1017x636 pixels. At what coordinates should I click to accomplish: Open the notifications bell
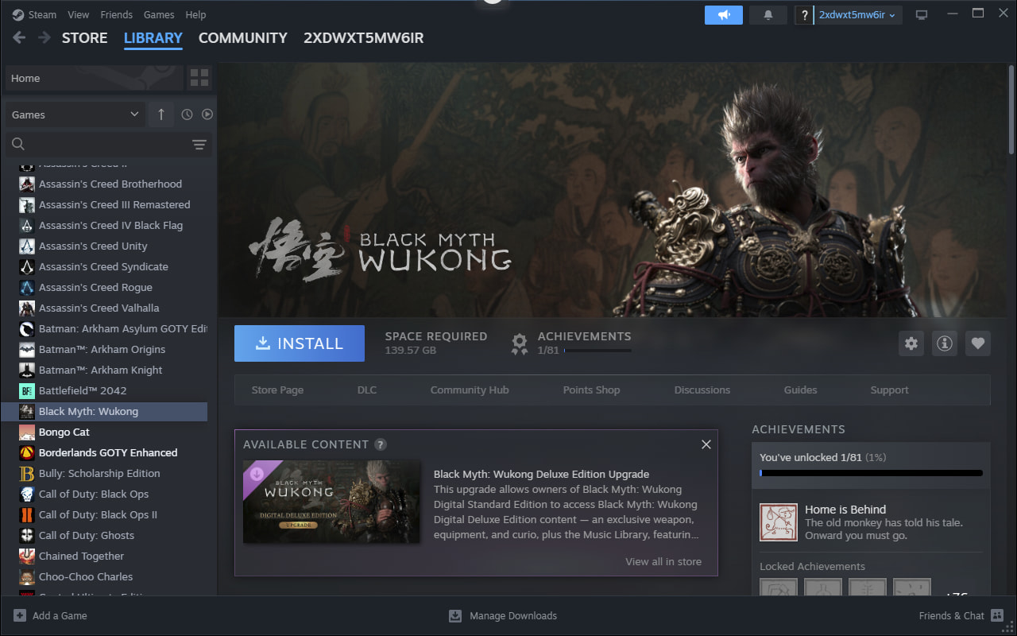[768, 15]
